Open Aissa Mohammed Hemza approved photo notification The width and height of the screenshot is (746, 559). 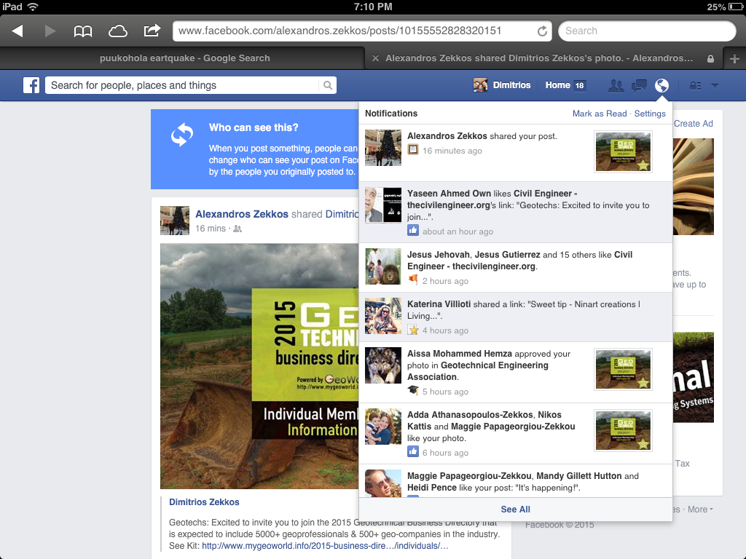point(516,372)
